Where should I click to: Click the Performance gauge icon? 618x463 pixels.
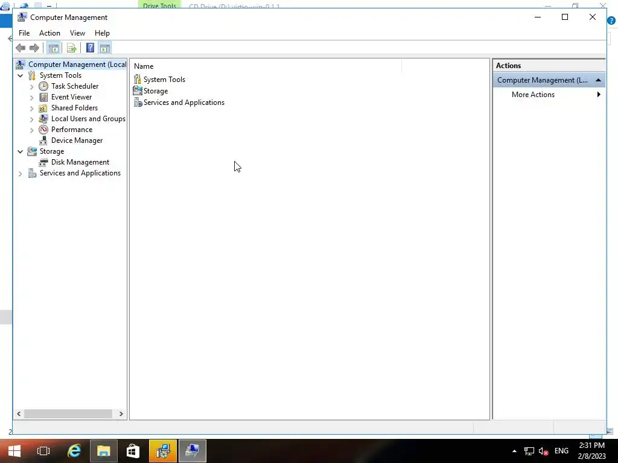(43, 130)
